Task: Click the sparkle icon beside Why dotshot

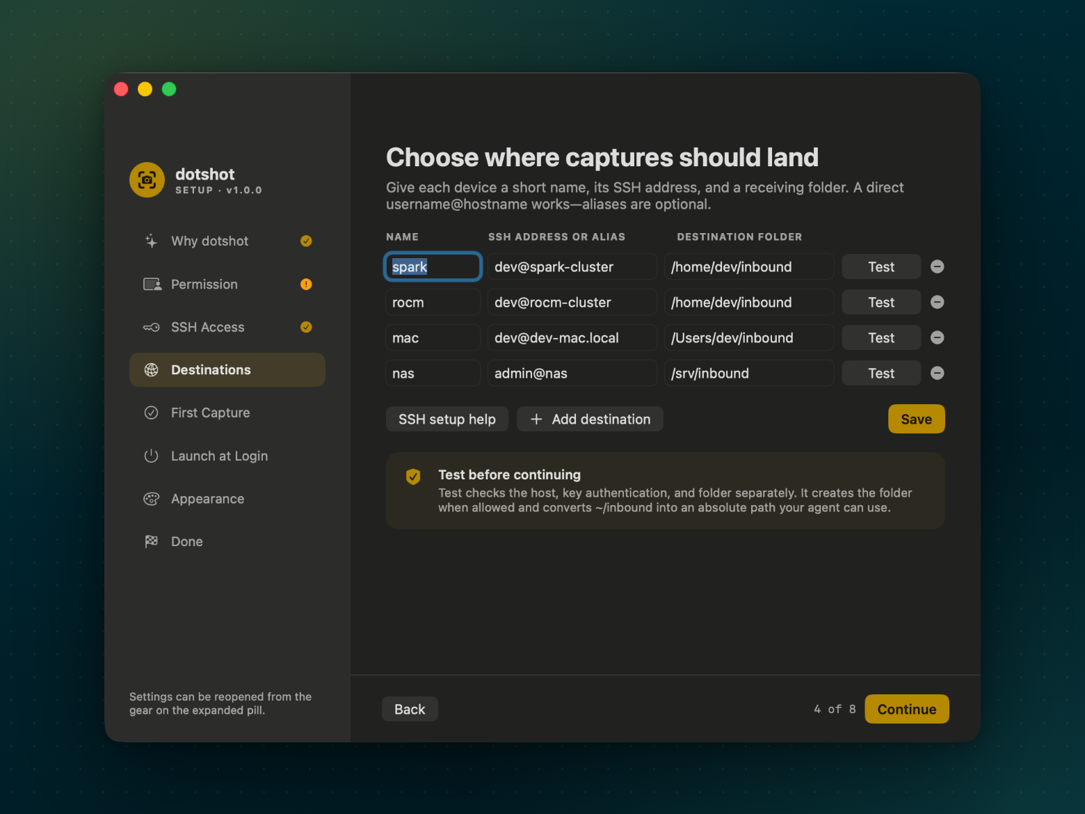Action: [151, 241]
